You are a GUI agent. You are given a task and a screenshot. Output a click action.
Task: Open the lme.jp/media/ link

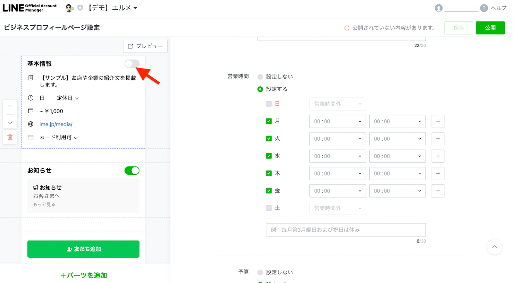pos(56,124)
